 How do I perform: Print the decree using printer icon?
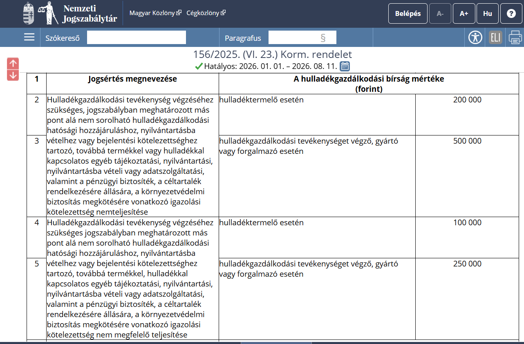(x=515, y=38)
